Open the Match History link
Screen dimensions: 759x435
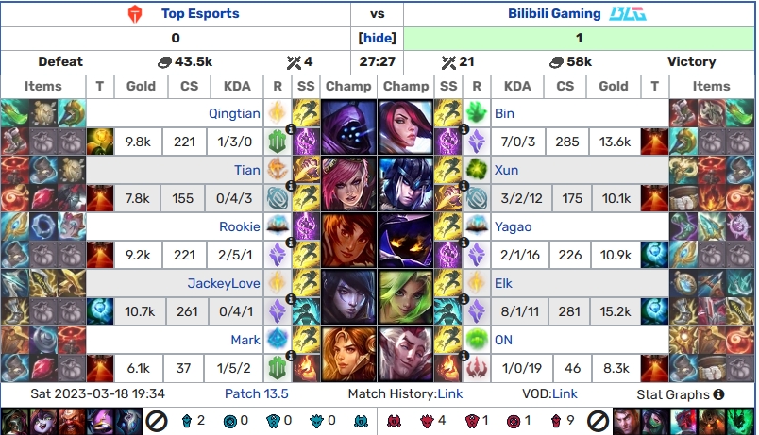click(x=449, y=393)
